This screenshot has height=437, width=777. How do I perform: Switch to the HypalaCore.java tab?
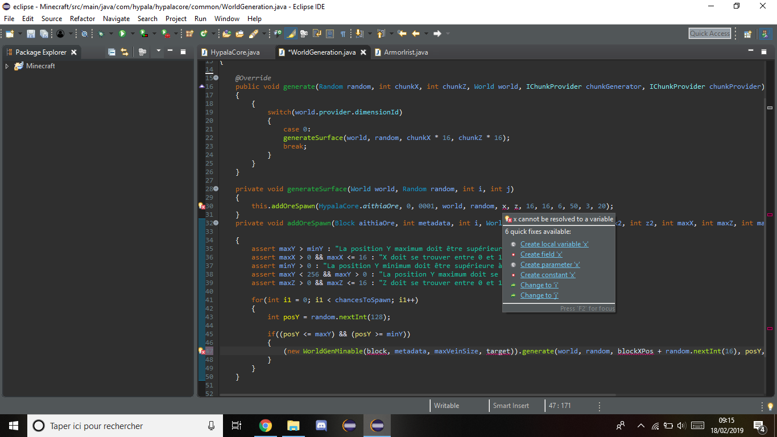[234, 52]
